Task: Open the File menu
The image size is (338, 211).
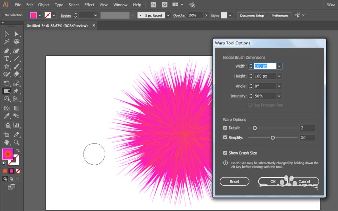Action: pyautogui.click(x=18, y=5)
